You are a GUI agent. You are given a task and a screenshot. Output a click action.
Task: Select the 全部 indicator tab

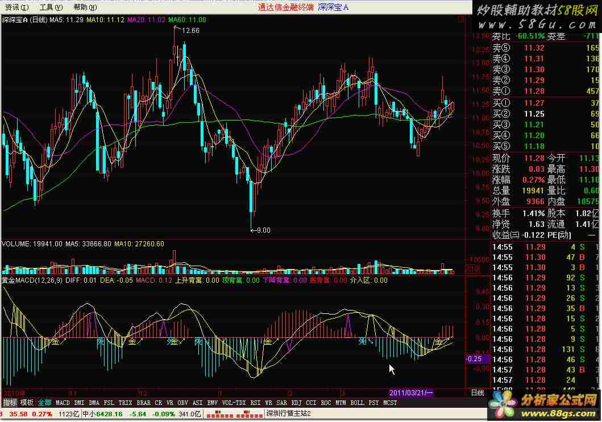click(x=44, y=403)
